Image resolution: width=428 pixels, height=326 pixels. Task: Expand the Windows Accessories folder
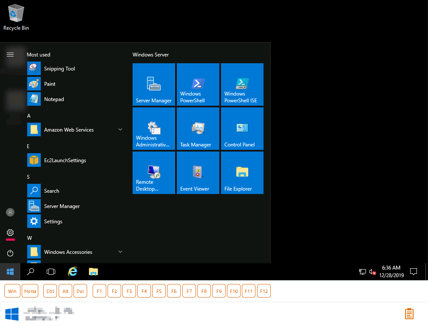click(x=76, y=252)
